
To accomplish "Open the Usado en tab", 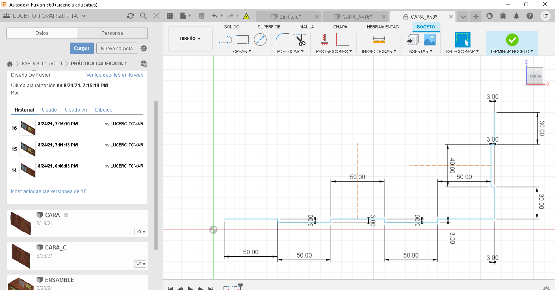I will coord(76,110).
